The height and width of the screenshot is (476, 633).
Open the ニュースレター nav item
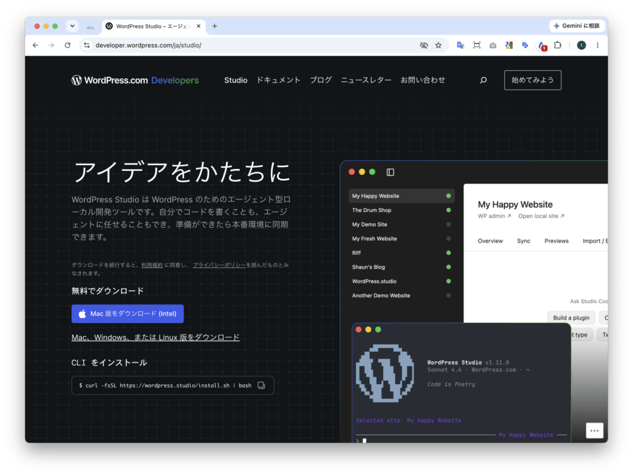(x=366, y=80)
